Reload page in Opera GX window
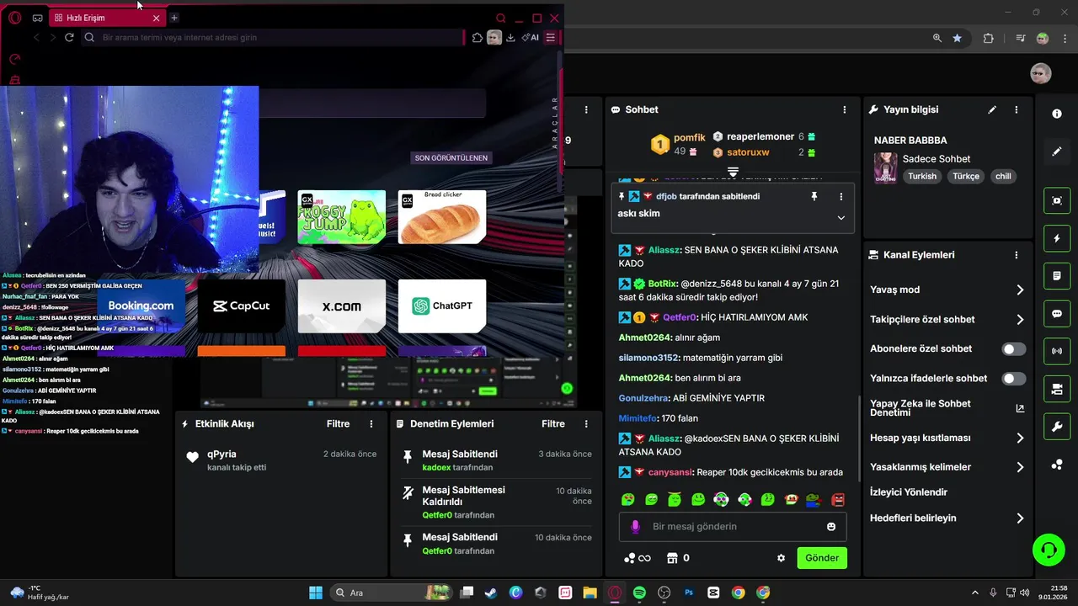Image resolution: width=1078 pixels, height=606 pixels. point(69,37)
